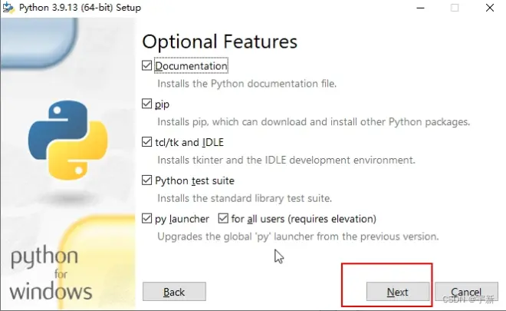Click the Optional Features heading

[x=219, y=41]
